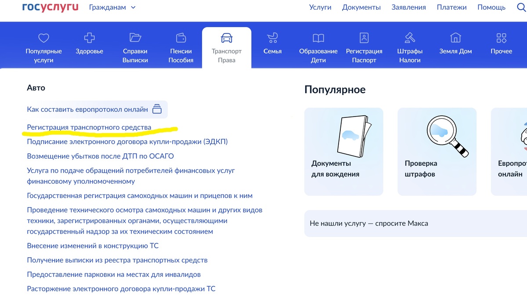Screen dimensions: 527x301
Task: Select the Пенсии Пособия wallet icon
Action: [181, 38]
